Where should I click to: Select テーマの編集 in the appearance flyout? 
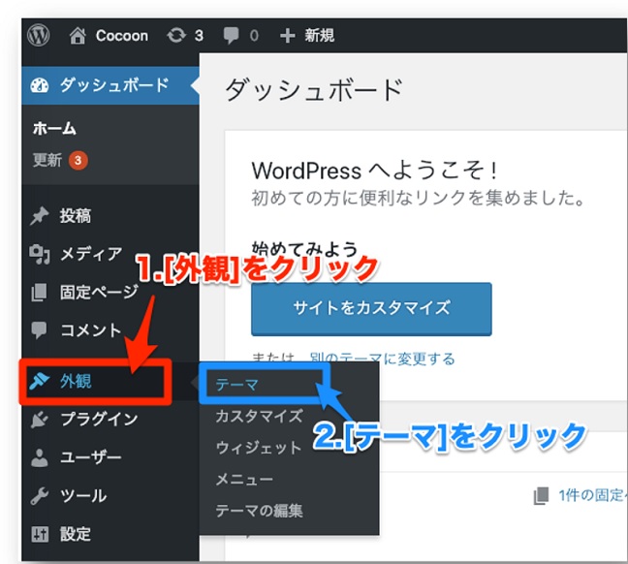259,511
